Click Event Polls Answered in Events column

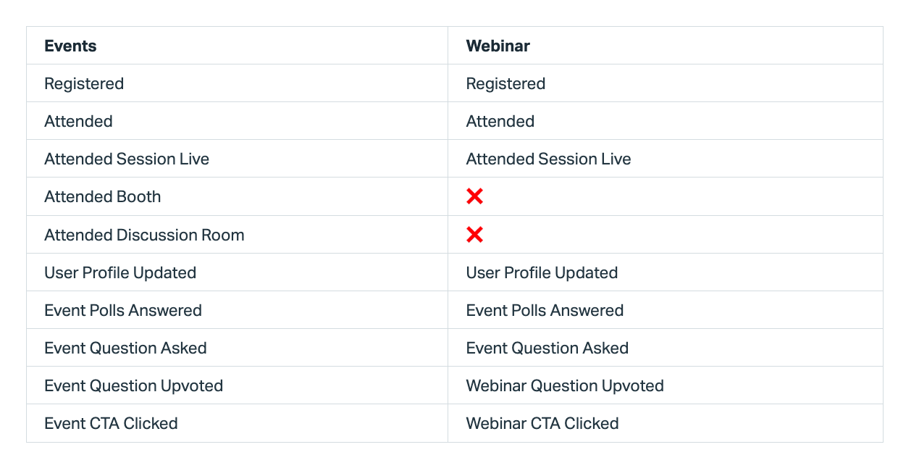(123, 310)
